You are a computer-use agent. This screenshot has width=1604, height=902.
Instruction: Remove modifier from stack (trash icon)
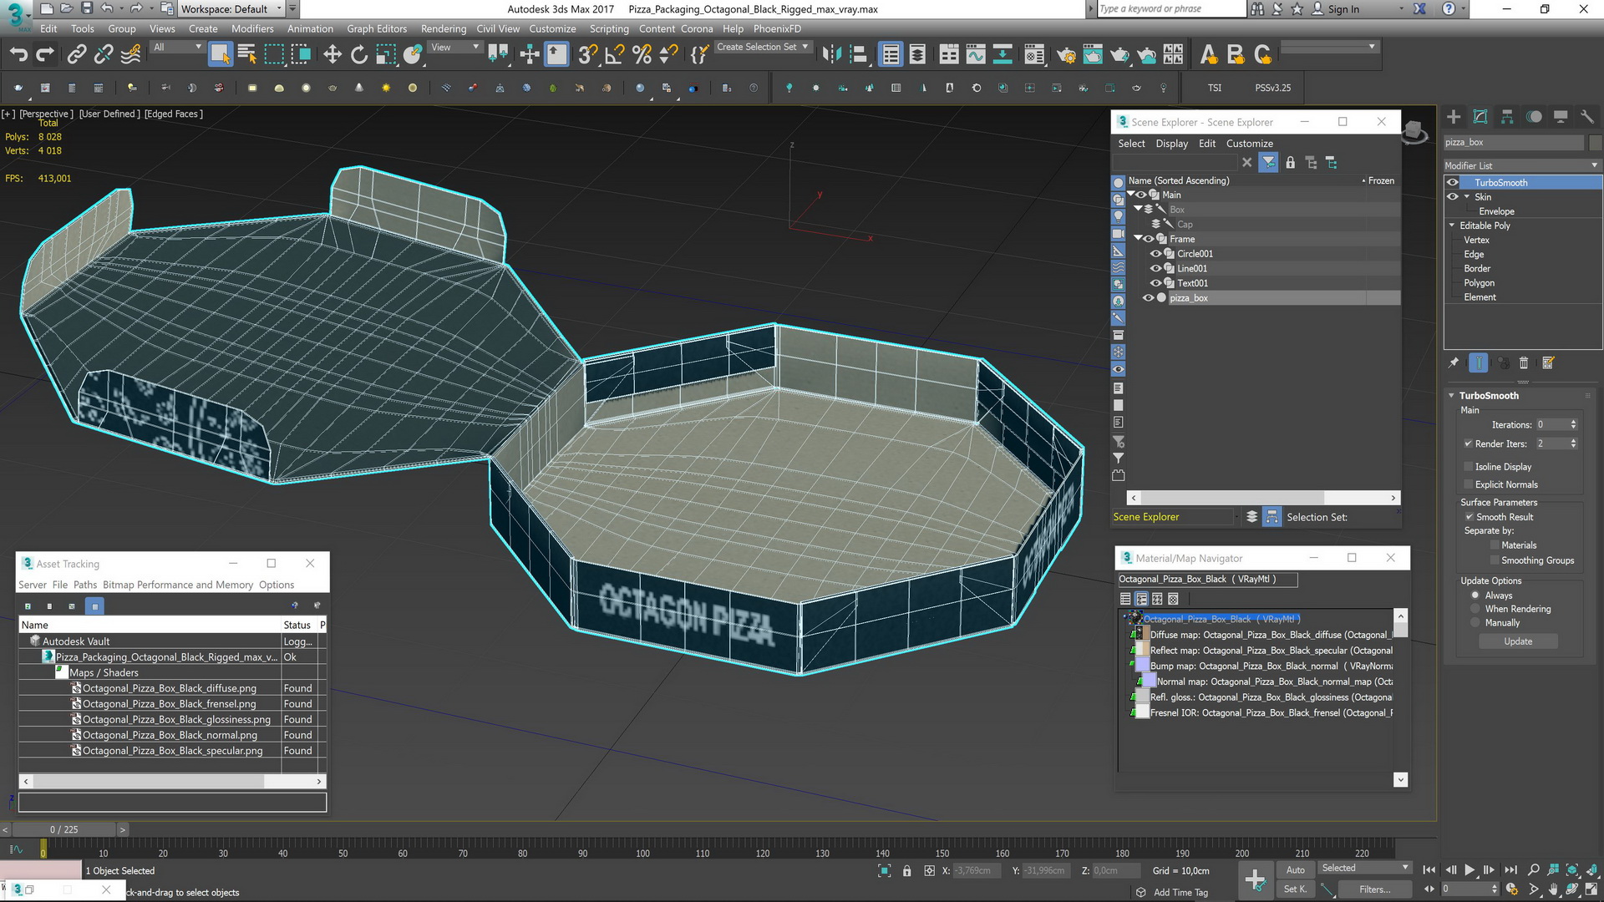click(1524, 362)
